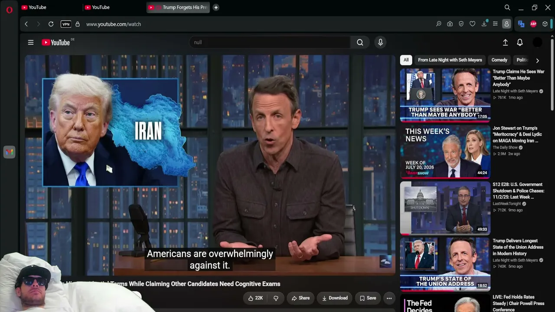Open Trump's State of the Union thumbnail
The width and height of the screenshot is (555, 312).
pos(445,263)
